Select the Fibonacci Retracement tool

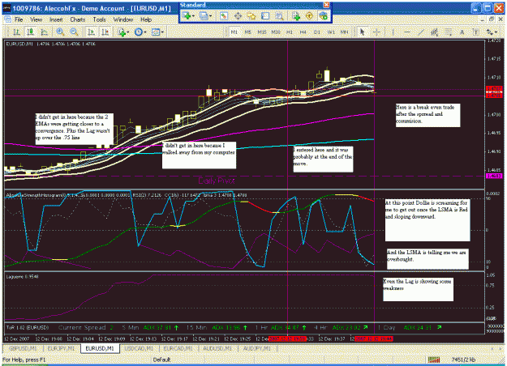(x=448, y=32)
